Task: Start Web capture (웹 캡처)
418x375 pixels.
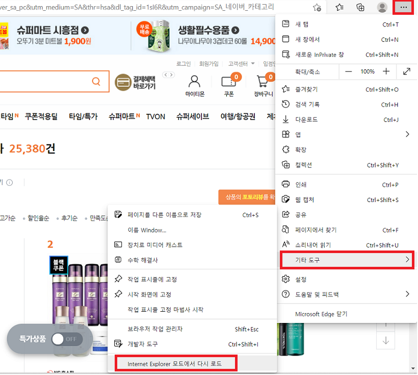Action: pos(346,199)
